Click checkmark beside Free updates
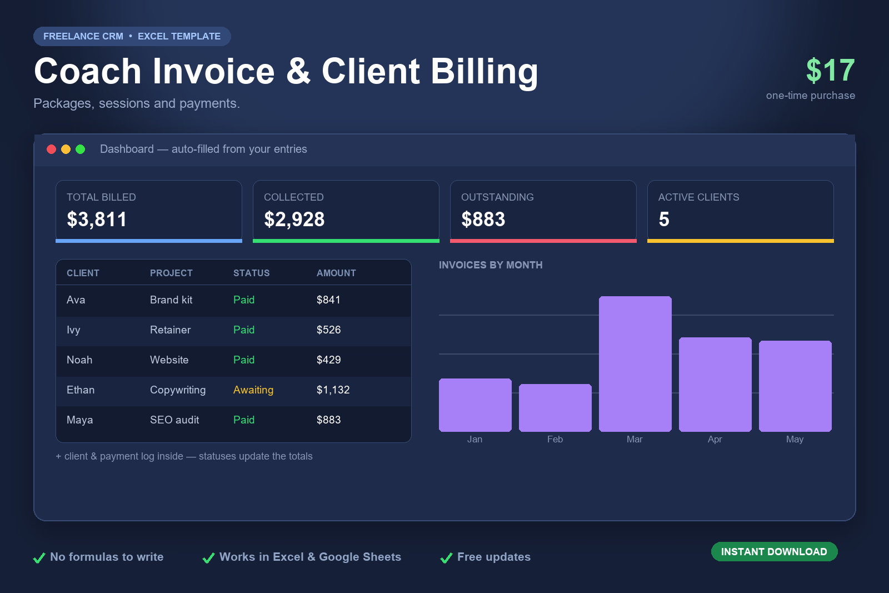This screenshot has height=593, width=889. tap(446, 558)
